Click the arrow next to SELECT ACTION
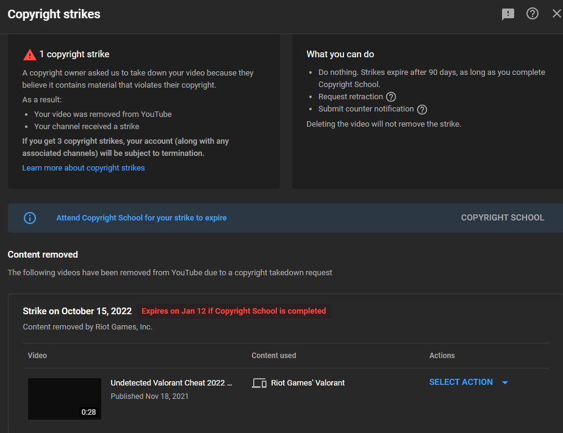 click(504, 382)
